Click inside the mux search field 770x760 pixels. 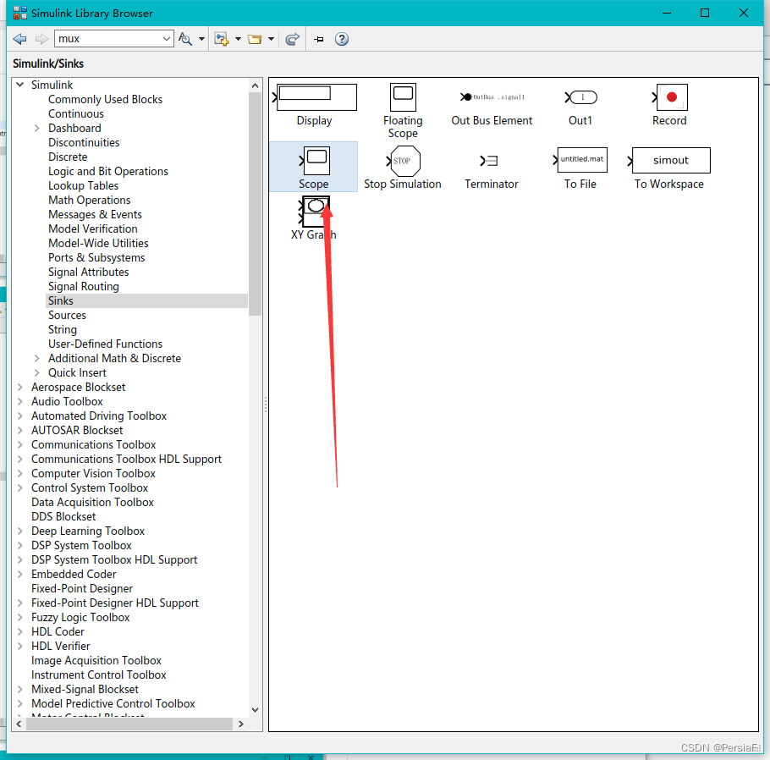coord(108,39)
